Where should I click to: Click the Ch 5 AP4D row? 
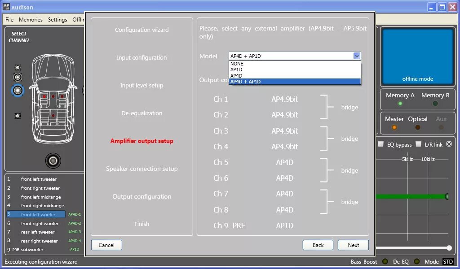tap(253, 162)
